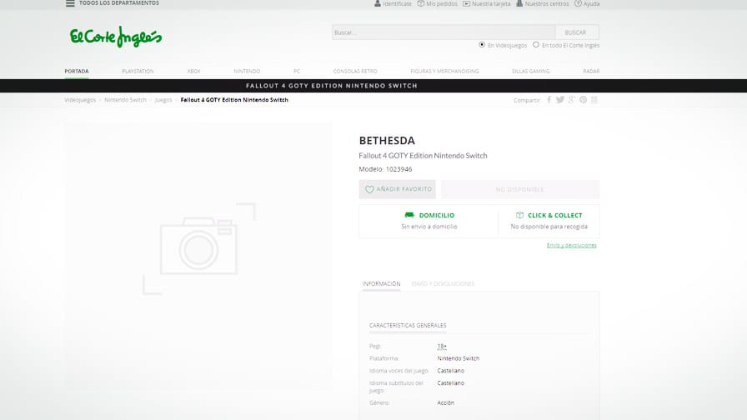Open the Nuestra tarjeta link
The height and width of the screenshot is (420, 747).
click(x=491, y=4)
